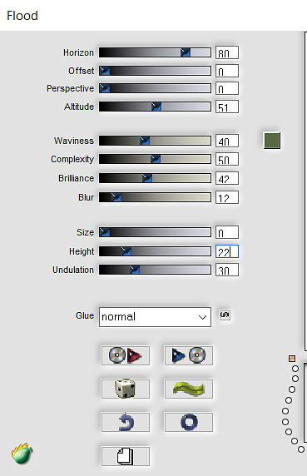The height and width of the screenshot is (476, 307).
Task: Click the dropdown arrow beside normal
Action: coord(202,317)
